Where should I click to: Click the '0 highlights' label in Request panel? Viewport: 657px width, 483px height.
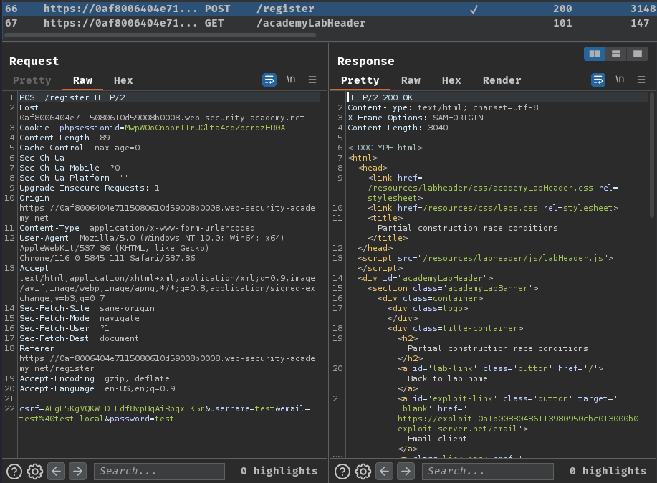(x=279, y=471)
